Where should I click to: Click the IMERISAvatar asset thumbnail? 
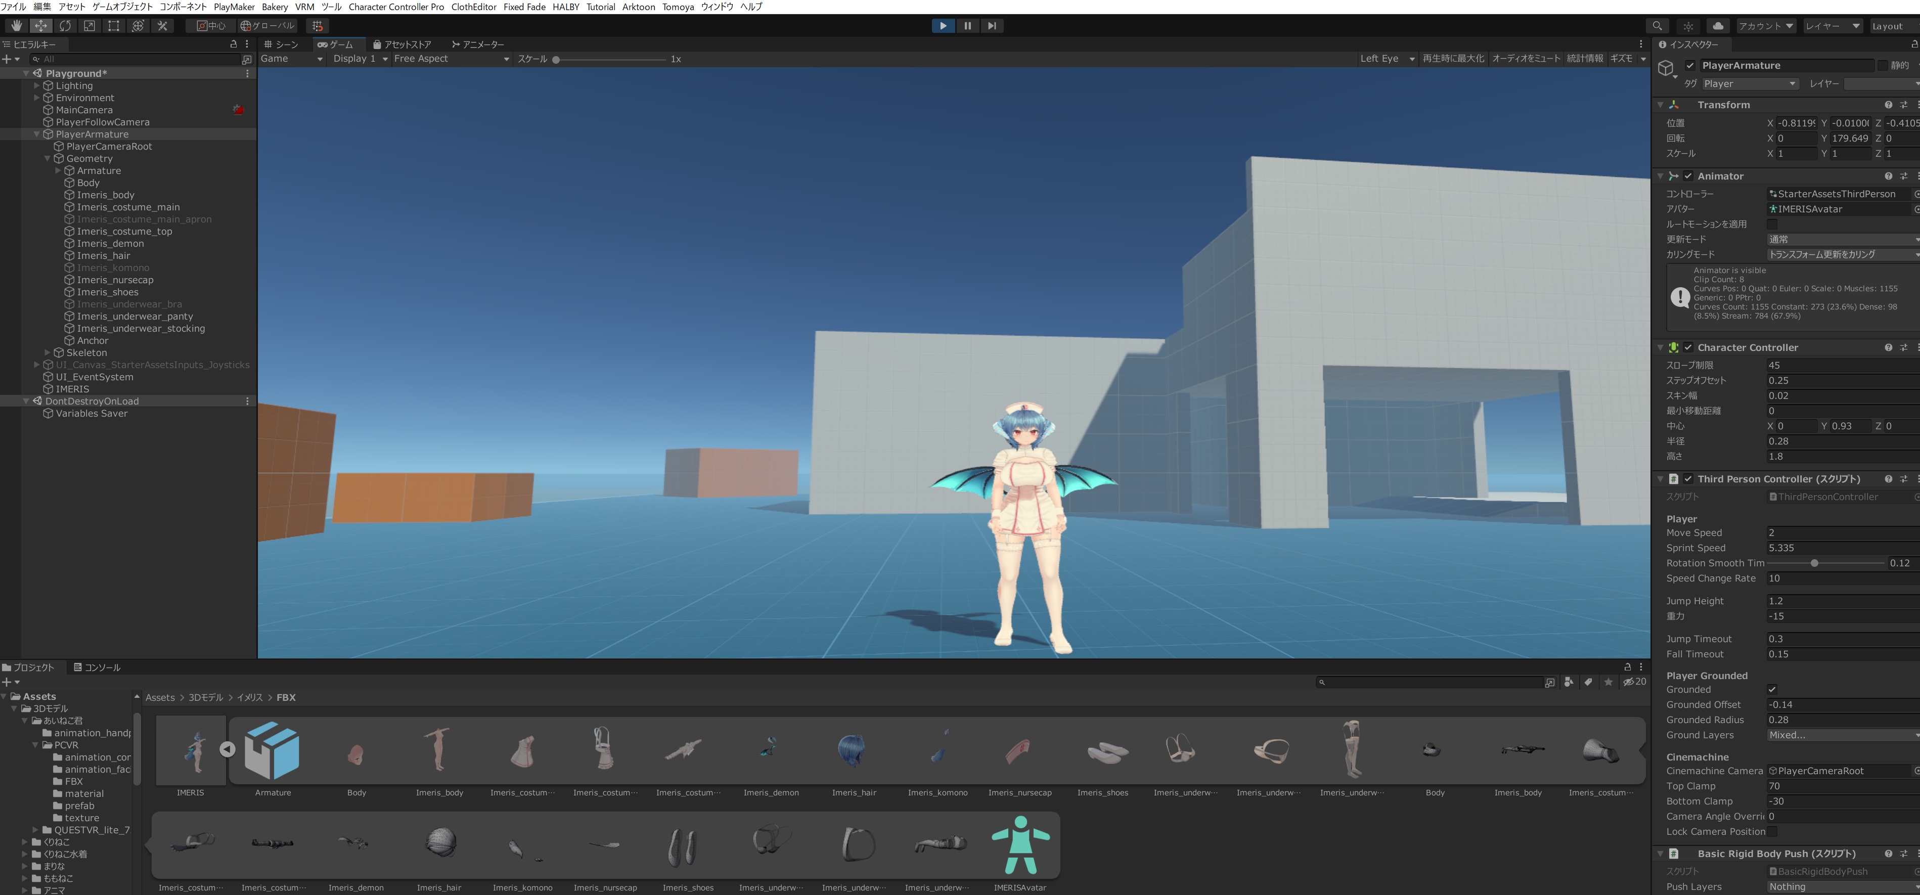pos(1020,844)
